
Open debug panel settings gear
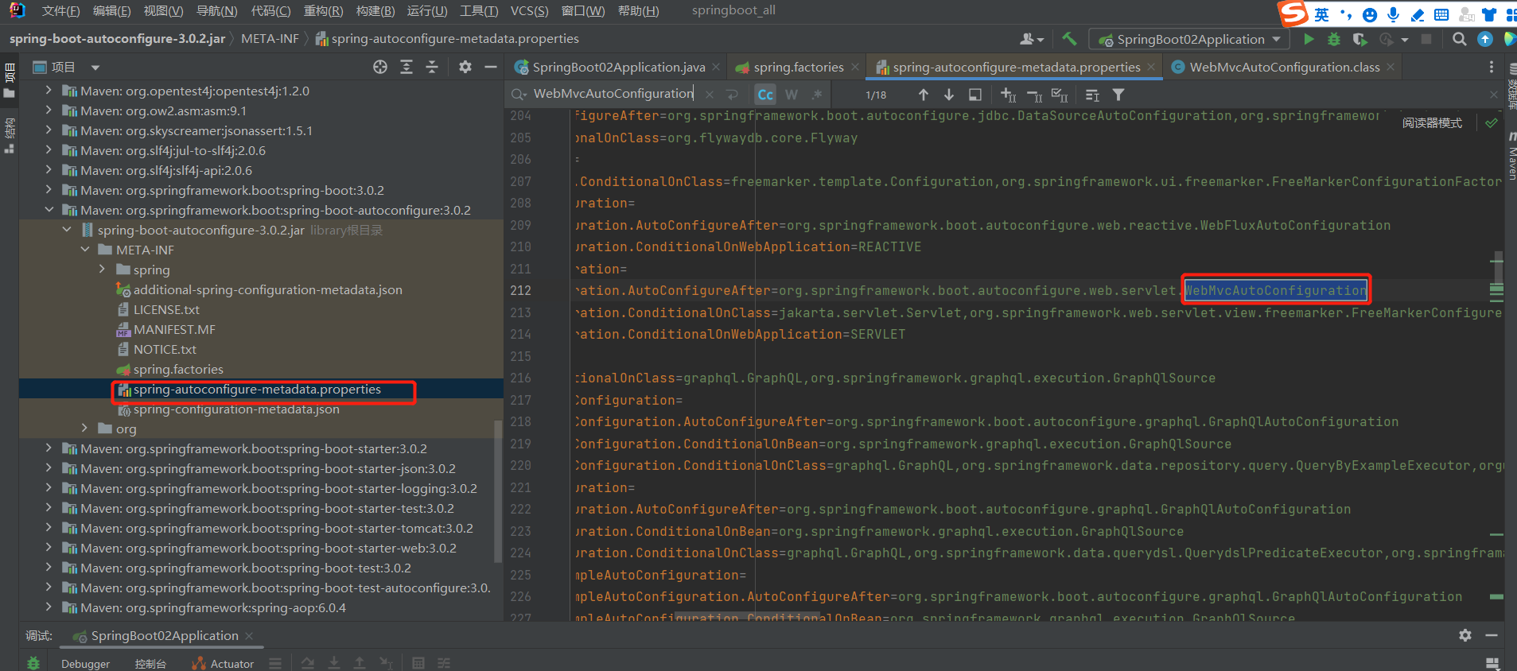pyautogui.click(x=1464, y=635)
